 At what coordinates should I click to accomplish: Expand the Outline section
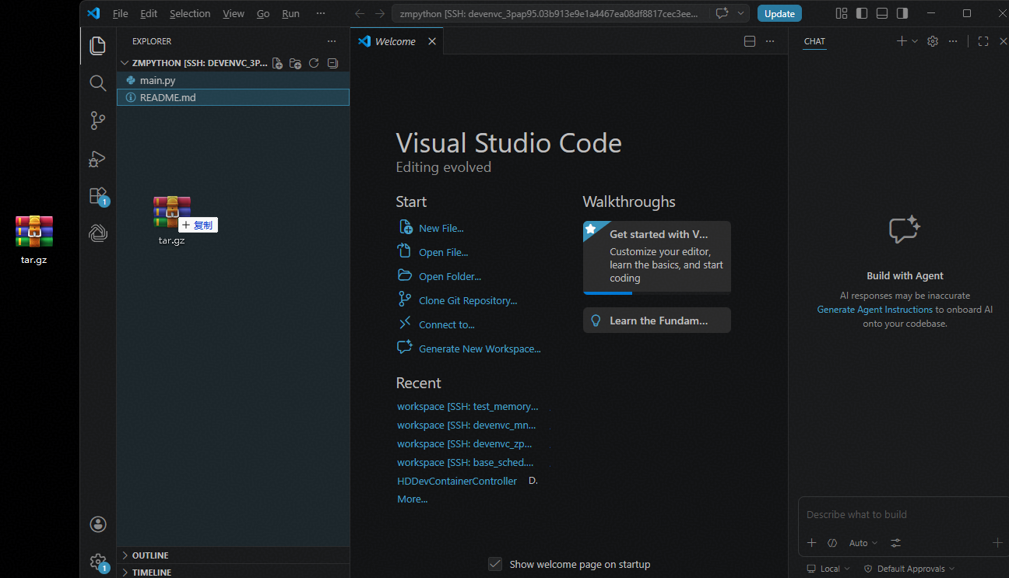pyautogui.click(x=149, y=555)
